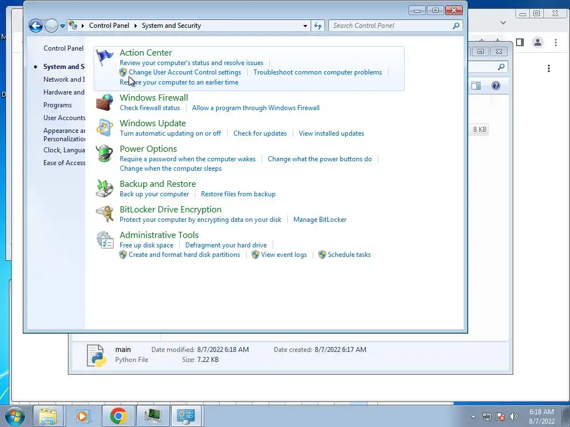
Task: Open Windows Explorer from the taskbar
Action: (48, 416)
